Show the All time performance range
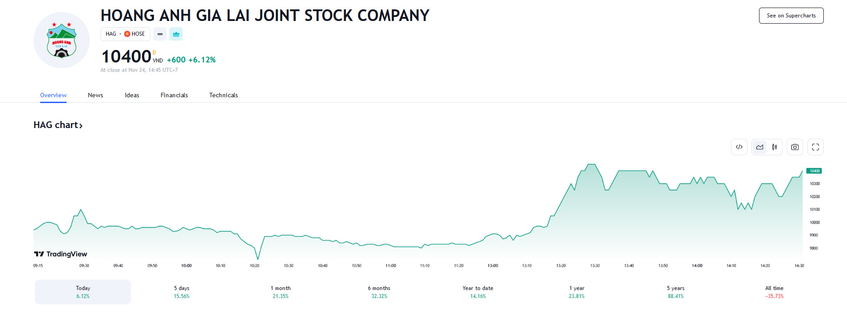Viewport: 847px width, 323px height. click(x=774, y=292)
